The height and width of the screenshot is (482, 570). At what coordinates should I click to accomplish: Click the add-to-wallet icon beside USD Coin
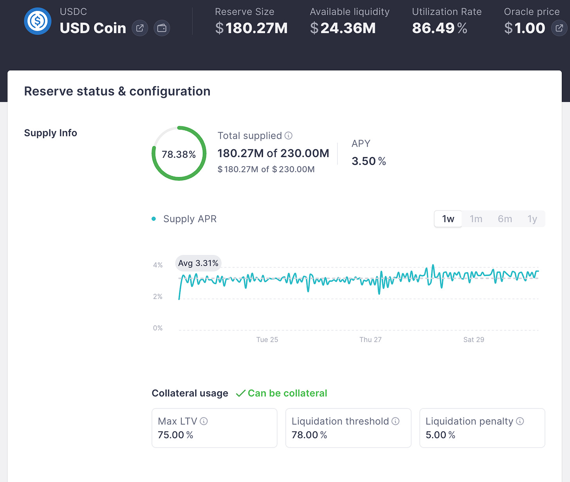[x=162, y=28]
